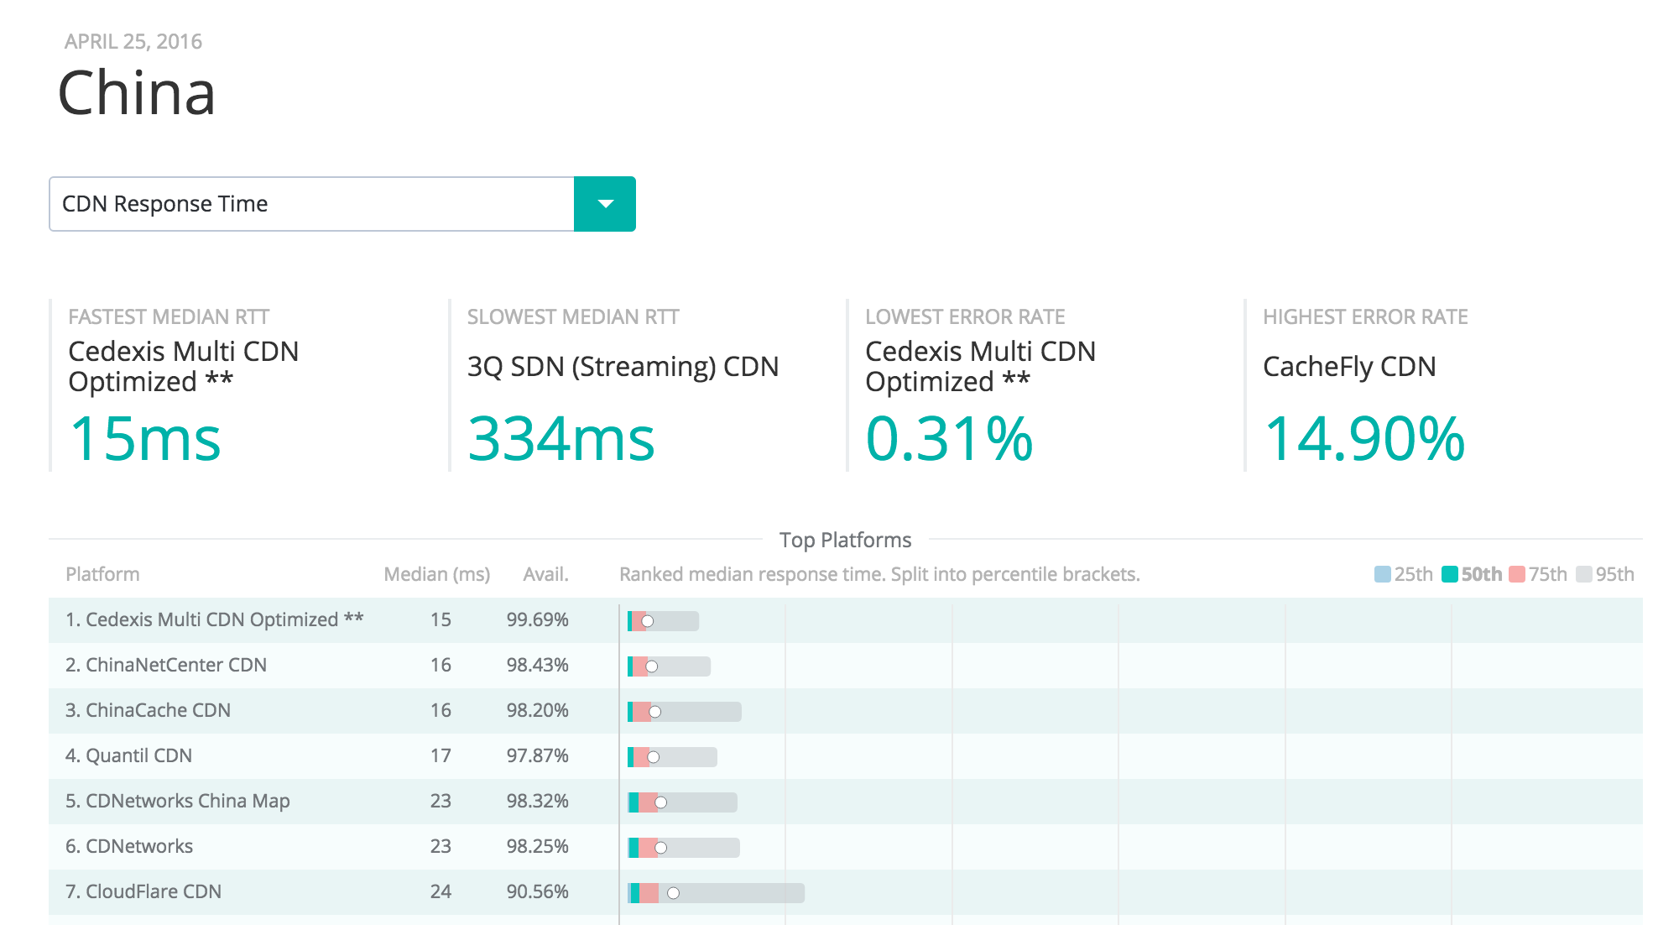Click the CloudFlare median value 24
The width and height of the screenshot is (1658, 925).
pos(441,891)
